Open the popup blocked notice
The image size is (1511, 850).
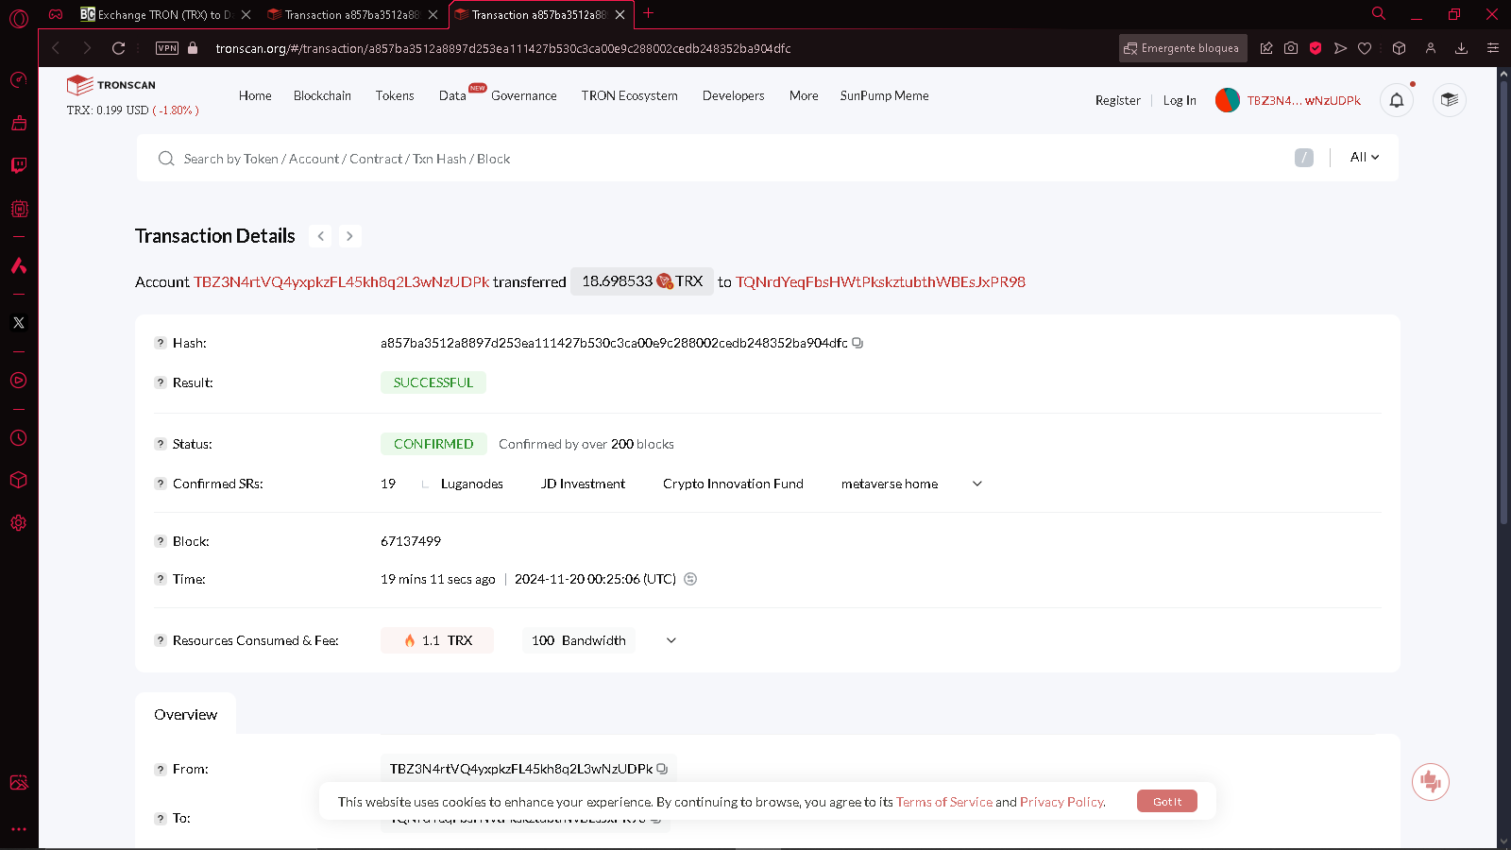click(1182, 48)
